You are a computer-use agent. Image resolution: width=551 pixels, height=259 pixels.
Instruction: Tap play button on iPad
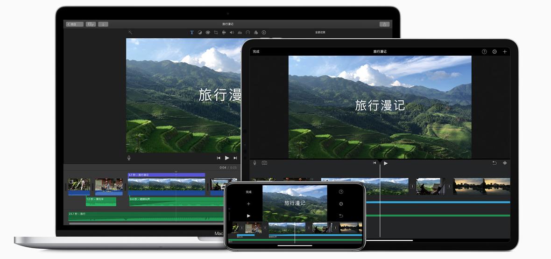386,163
